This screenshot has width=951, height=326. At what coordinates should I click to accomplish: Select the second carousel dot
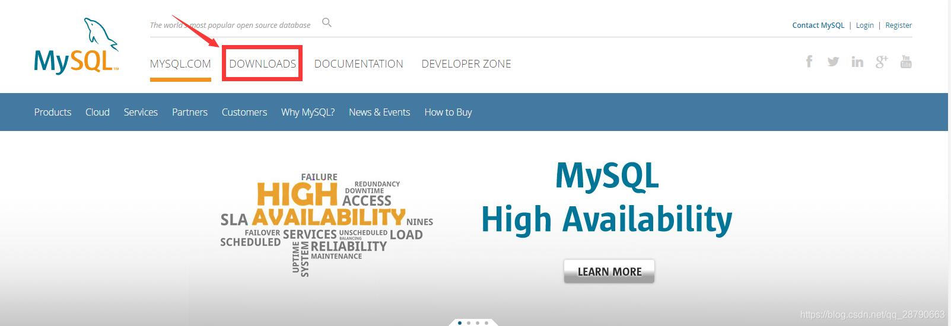coord(469,323)
